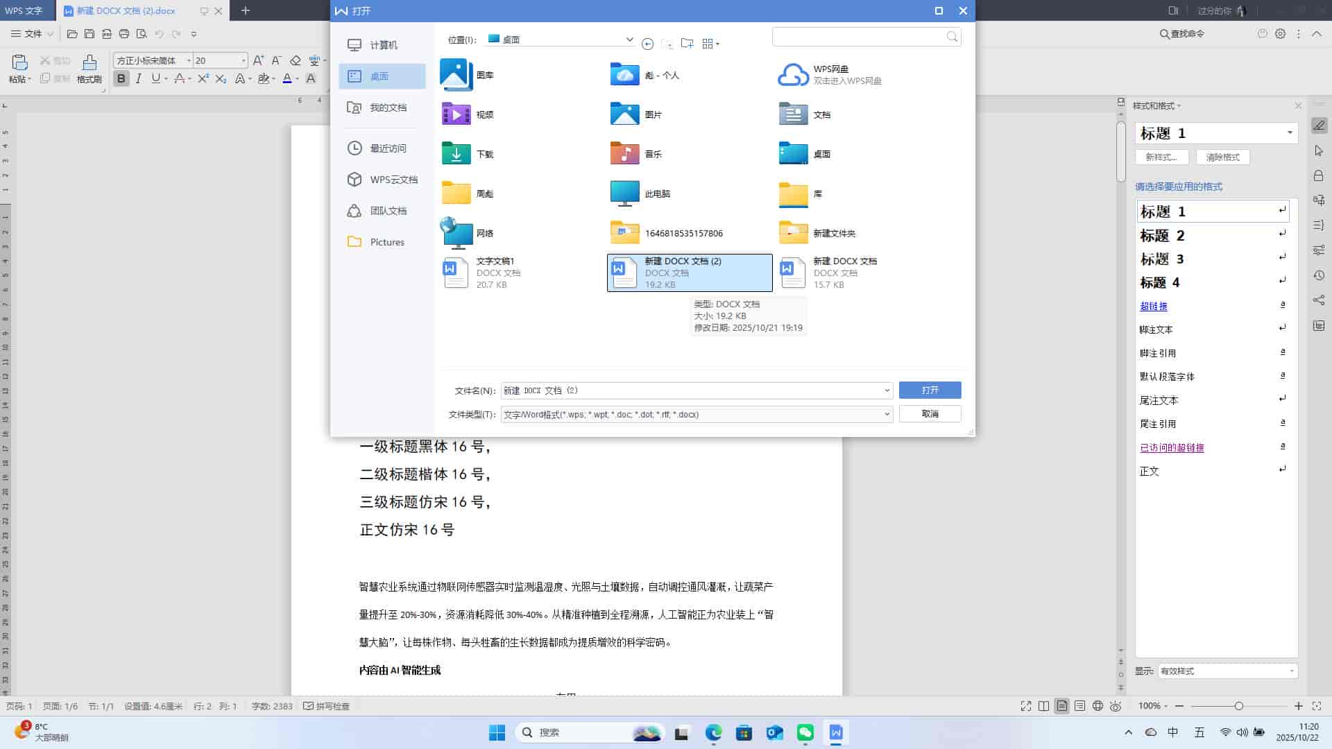Viewport: 1332px width, 749px height.
Task: Click the font color button
Action: click(x=287, y=78)
